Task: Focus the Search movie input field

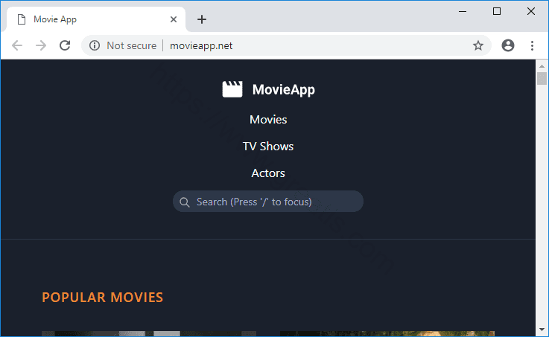Action: (268, 202)
